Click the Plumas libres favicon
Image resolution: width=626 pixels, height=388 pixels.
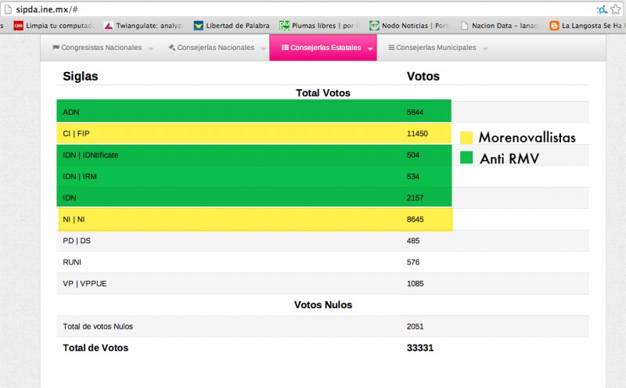(284, 26)
